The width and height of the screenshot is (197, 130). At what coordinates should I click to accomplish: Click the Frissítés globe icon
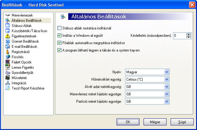pos(8,57)
